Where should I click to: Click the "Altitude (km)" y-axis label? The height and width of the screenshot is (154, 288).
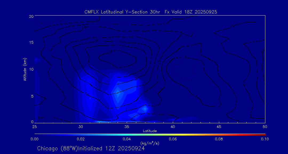click(25, 69)
